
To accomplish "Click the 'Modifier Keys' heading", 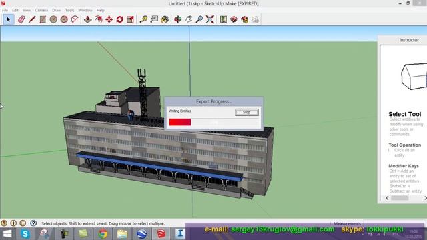I will pyautogui.click(x=404, y=166).
